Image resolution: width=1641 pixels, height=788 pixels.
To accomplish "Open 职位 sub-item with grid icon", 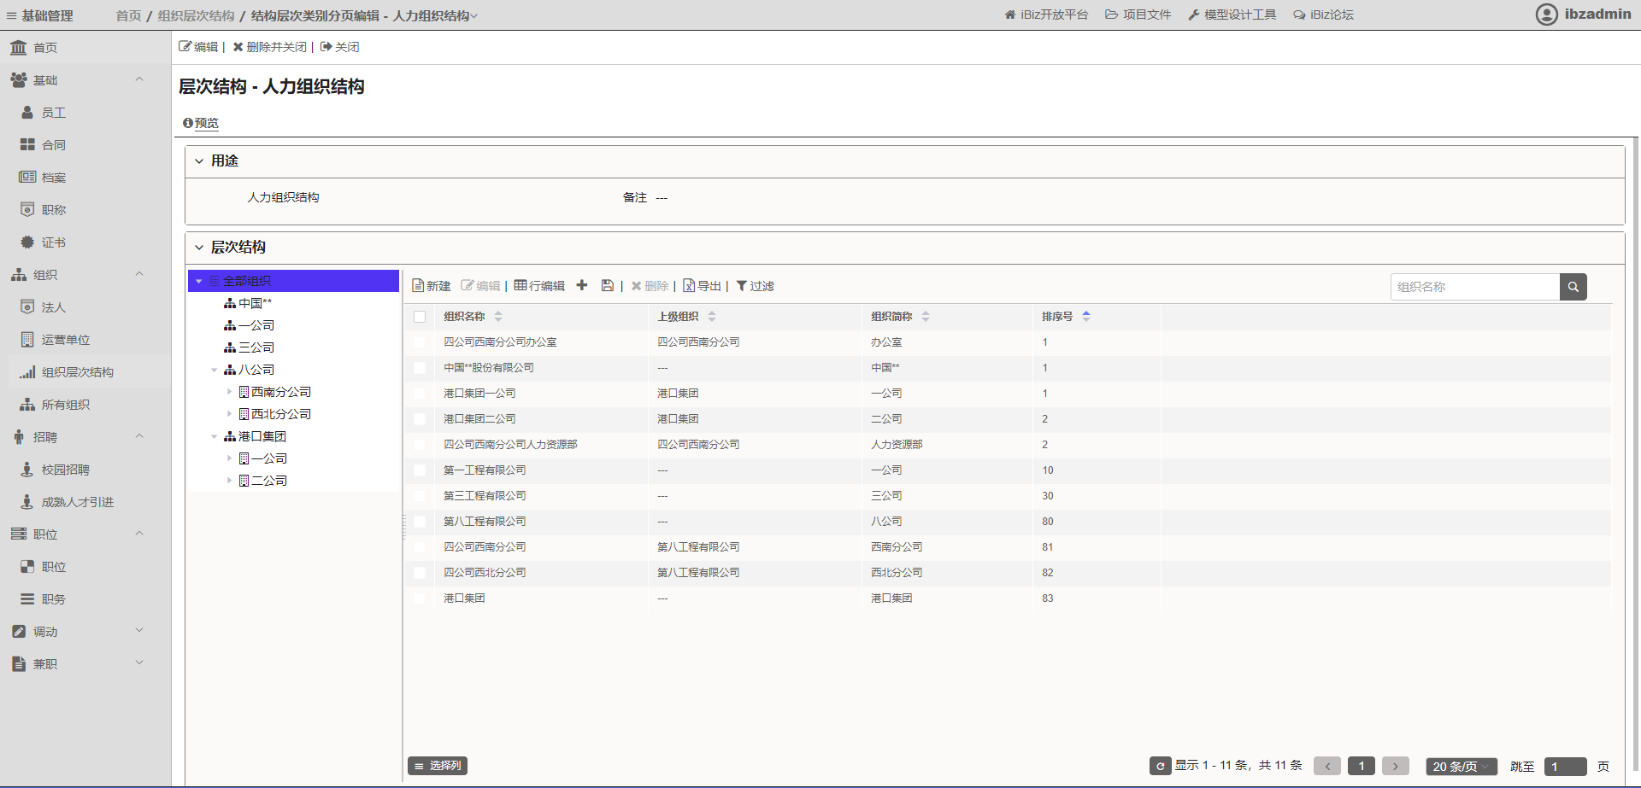I will click(x=54, y=567).
